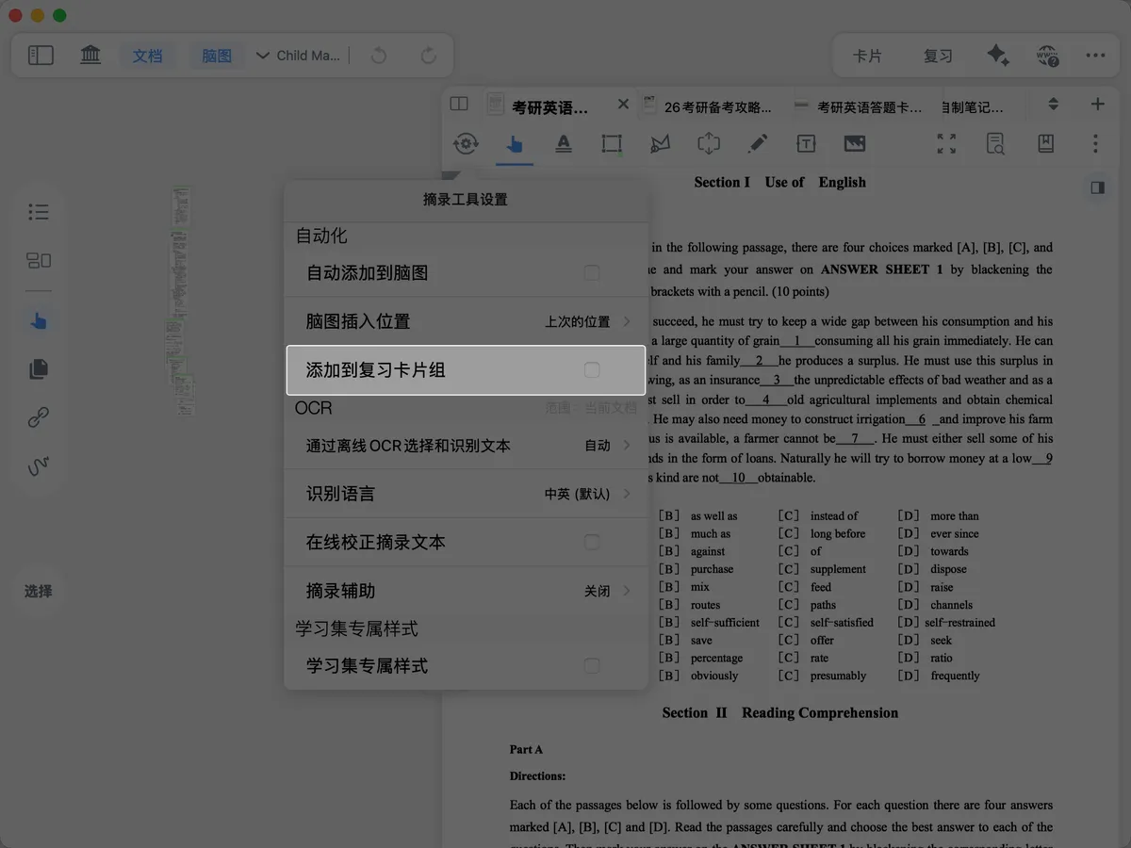Enable 添加到复习卡片组 checkbox
This screenshot has height=848, width=1131.
pos(592,369)
